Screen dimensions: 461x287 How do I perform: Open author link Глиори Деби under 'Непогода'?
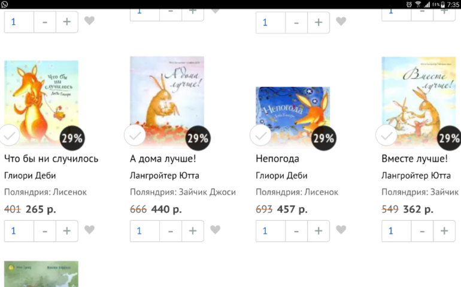tap(281, 175)
